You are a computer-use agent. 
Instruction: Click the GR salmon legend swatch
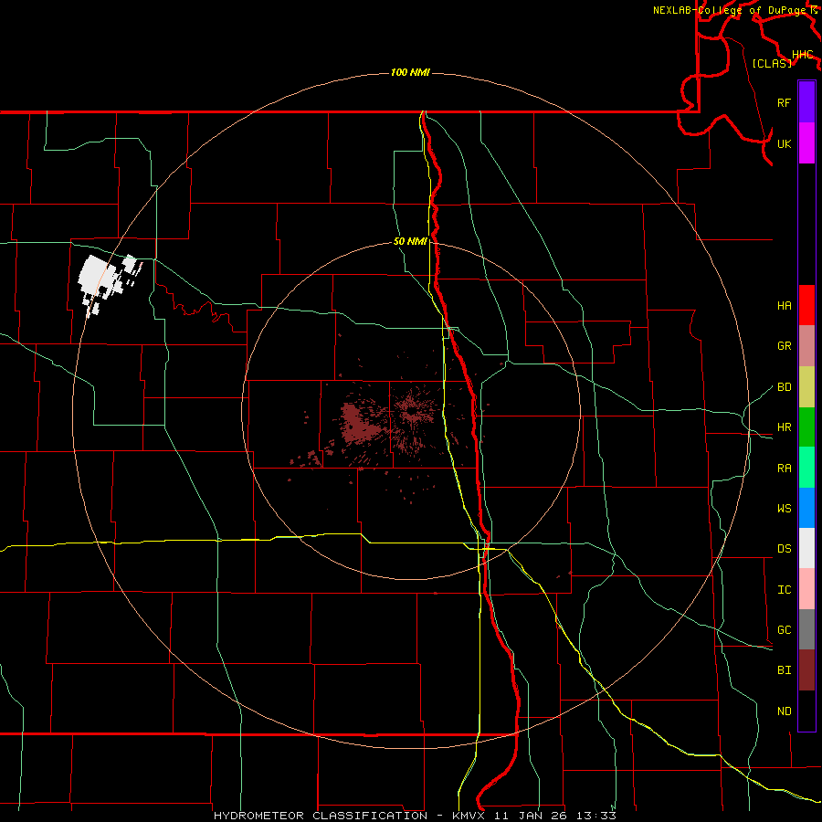[806, 346]
